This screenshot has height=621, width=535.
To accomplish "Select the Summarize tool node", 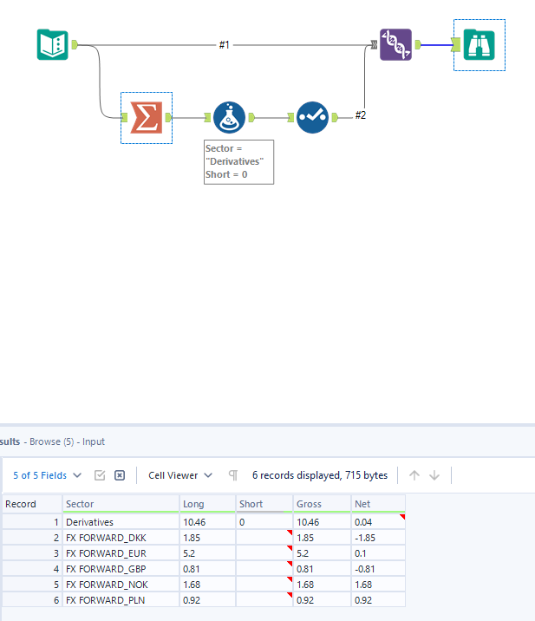I will tap(147, 118).
